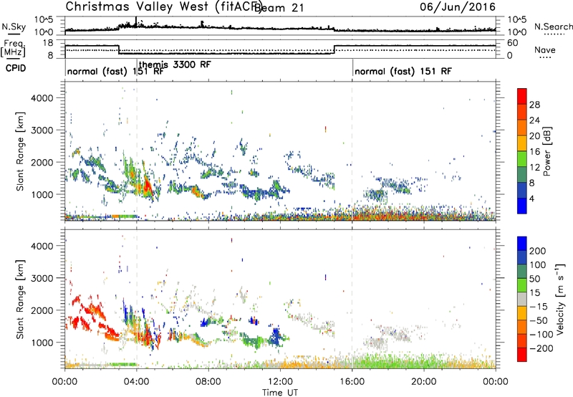Click the 'Freq. [MHz]' axis label
Screen dimensions: 573x397
13,49
